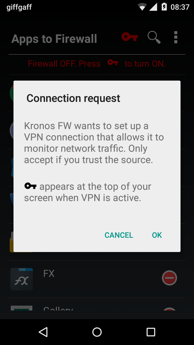Toggle the block button on Gallery row

click(169, 309)
